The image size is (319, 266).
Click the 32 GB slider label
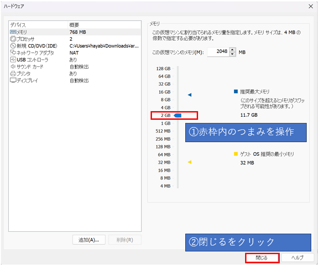(x=164, y=84)
